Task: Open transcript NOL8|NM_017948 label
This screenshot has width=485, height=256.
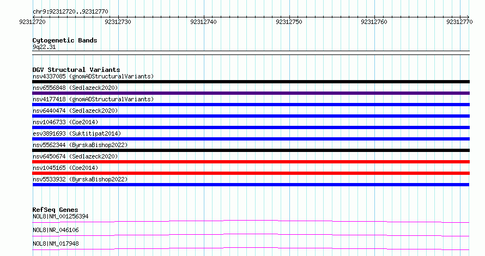Action: tap(56, 243)
